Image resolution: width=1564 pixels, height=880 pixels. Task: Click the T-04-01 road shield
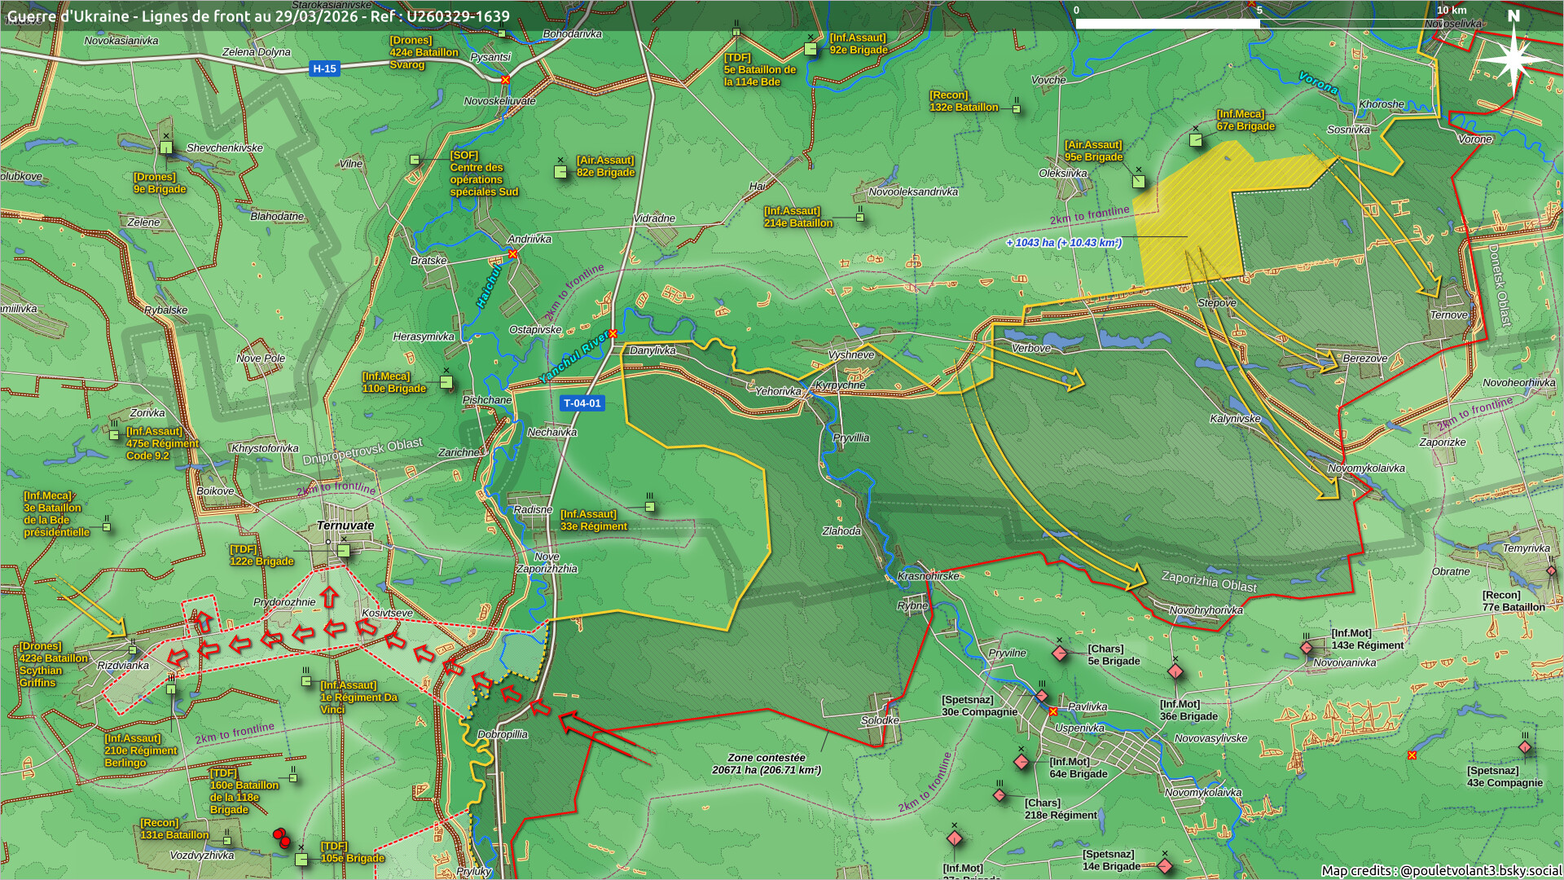tap(582, 403)
